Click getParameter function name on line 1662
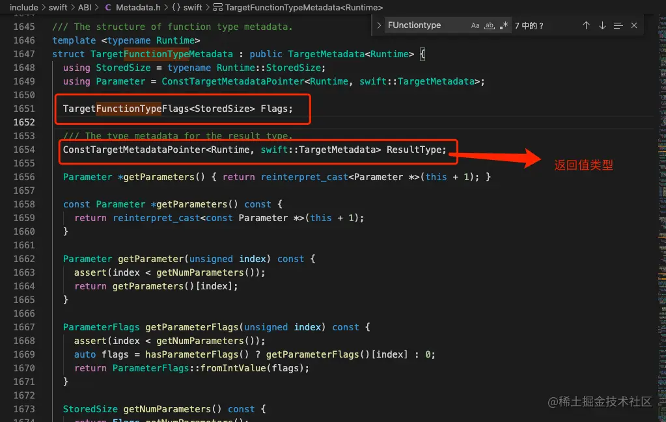This screenshot has height=422, width=666. point(150,259)
